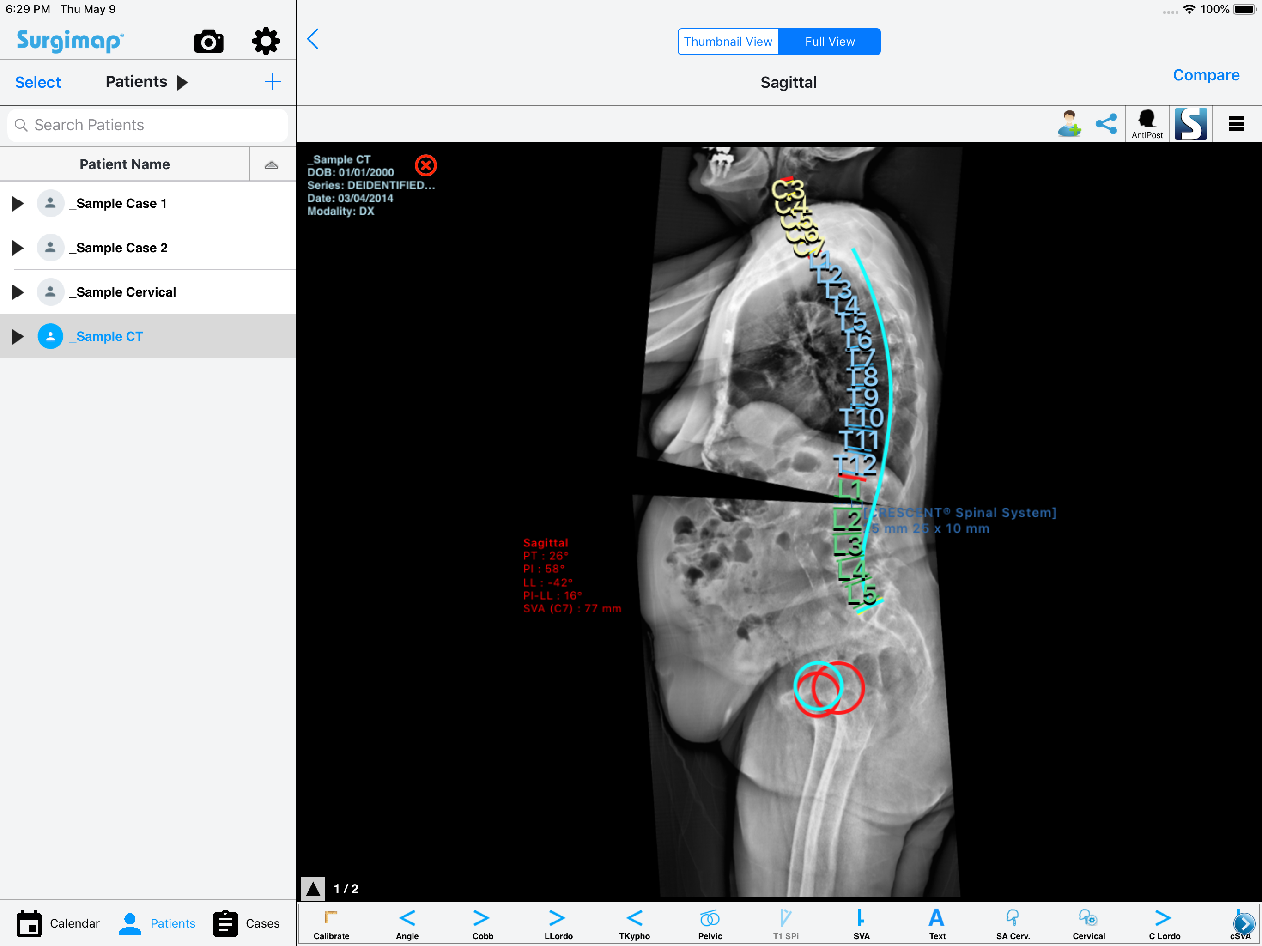Image resolution: width=1262 pixels, height=946 pixels.
Task: Expand the _Sample Cervical patient entry
Action: 18,292
